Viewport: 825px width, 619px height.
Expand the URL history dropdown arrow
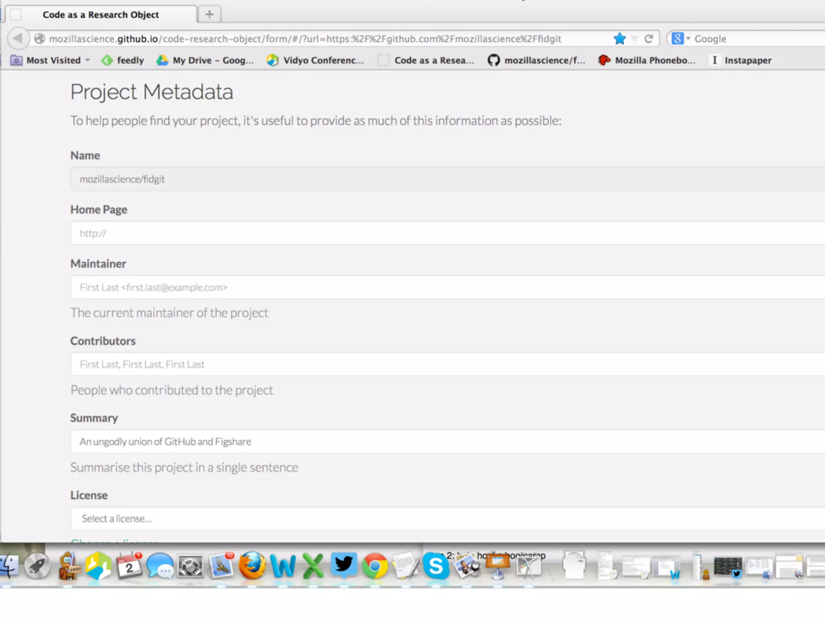pyautogui.click(x=635, y=39)
